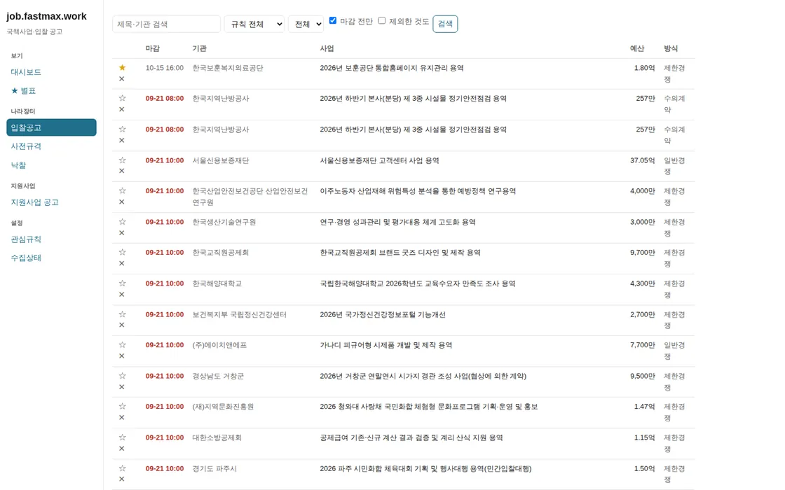Star the 경기도 파주시 row

coord(122,468)
